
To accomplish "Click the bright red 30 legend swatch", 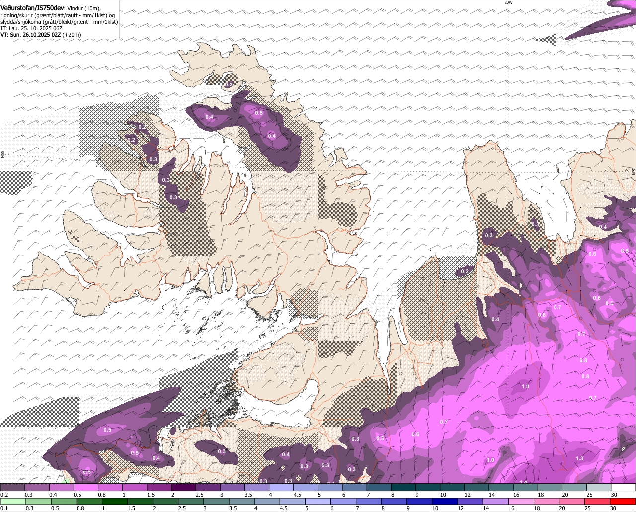I will click(x=623, y=501).
